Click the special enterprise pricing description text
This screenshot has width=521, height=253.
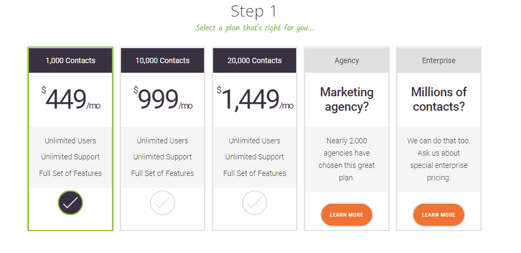tap(439, 159)
